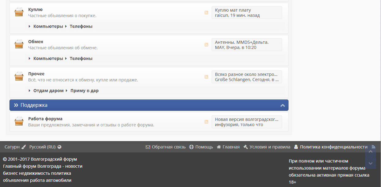The height and width of the screenshot is (187, 381).
Task: Click Помощь in footer
Action: (201, 147)
